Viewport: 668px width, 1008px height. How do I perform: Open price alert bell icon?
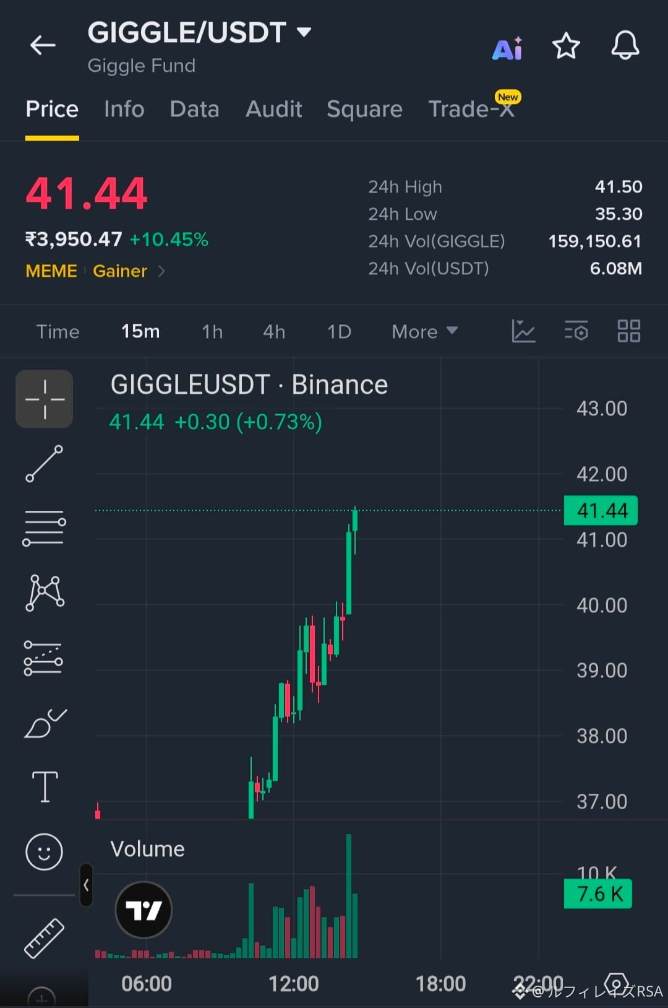pos(625,45)
